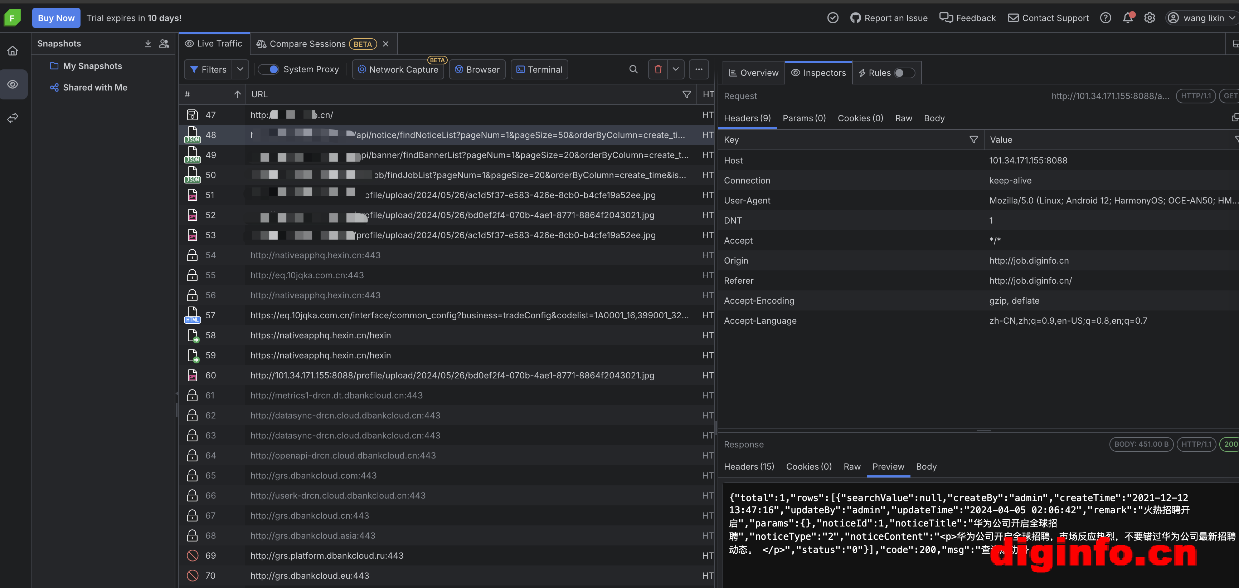Viewport: 1239px width, 588px height.
Task: Click the JSON icon of session 49
Action: click(193, 155)
